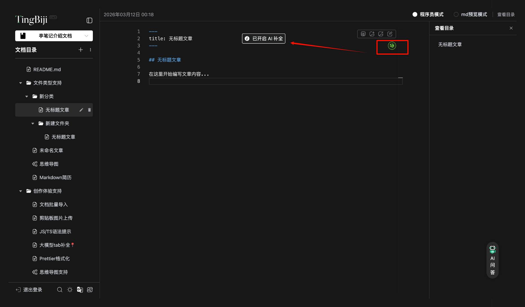Click the add image icon in the editor toolbar
The image size is (525, 307).
pos(372,34)
